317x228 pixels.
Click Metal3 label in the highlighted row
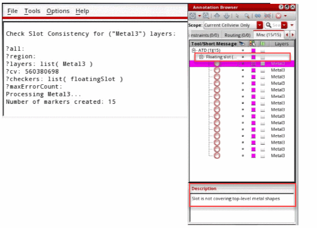(x=278, y=64)
